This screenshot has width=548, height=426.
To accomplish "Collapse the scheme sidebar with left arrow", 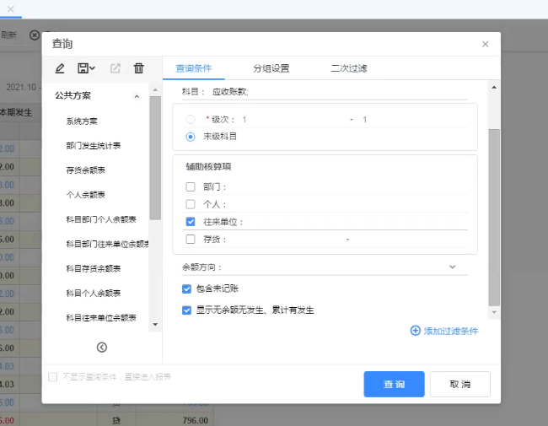I will pos(102,348).
